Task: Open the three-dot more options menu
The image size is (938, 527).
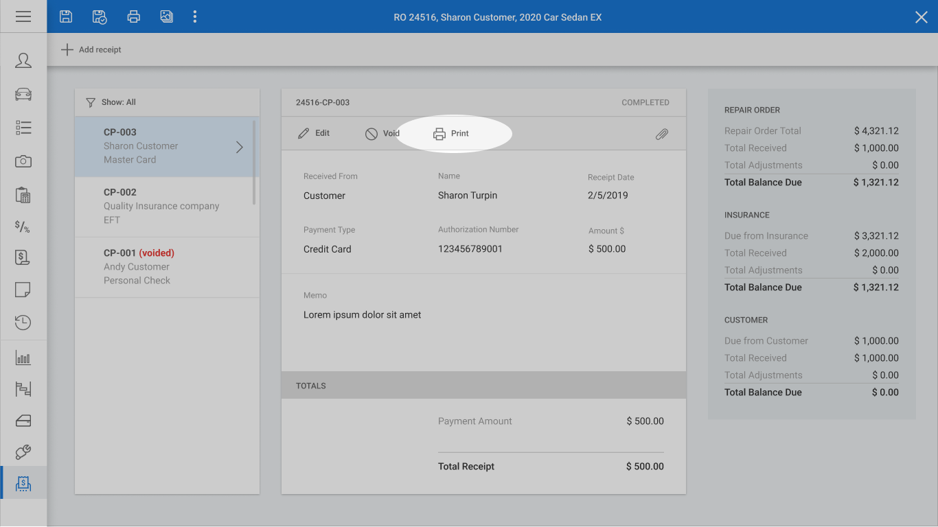Action: click(x=195, y=16)
